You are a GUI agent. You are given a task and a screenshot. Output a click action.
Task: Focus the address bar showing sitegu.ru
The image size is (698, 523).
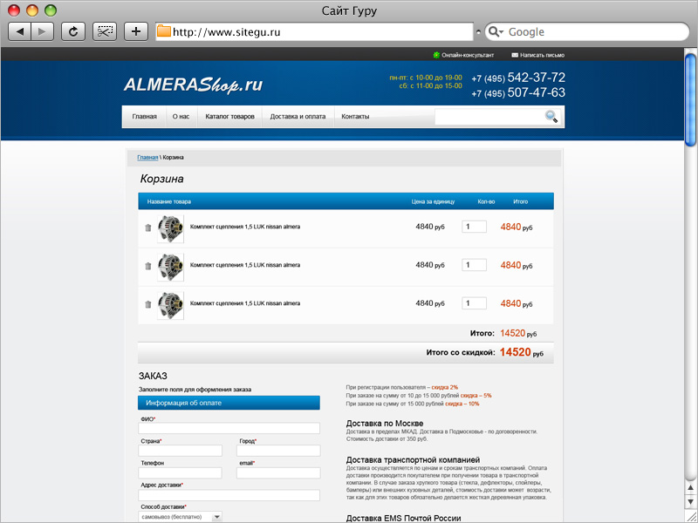tap(314, 31)
